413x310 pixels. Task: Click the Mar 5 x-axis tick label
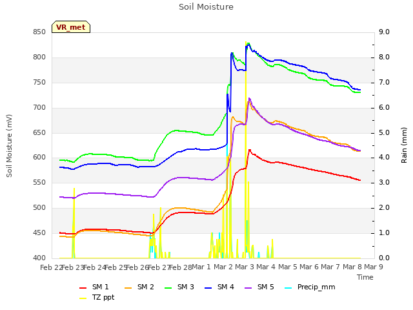click(288, 267)
